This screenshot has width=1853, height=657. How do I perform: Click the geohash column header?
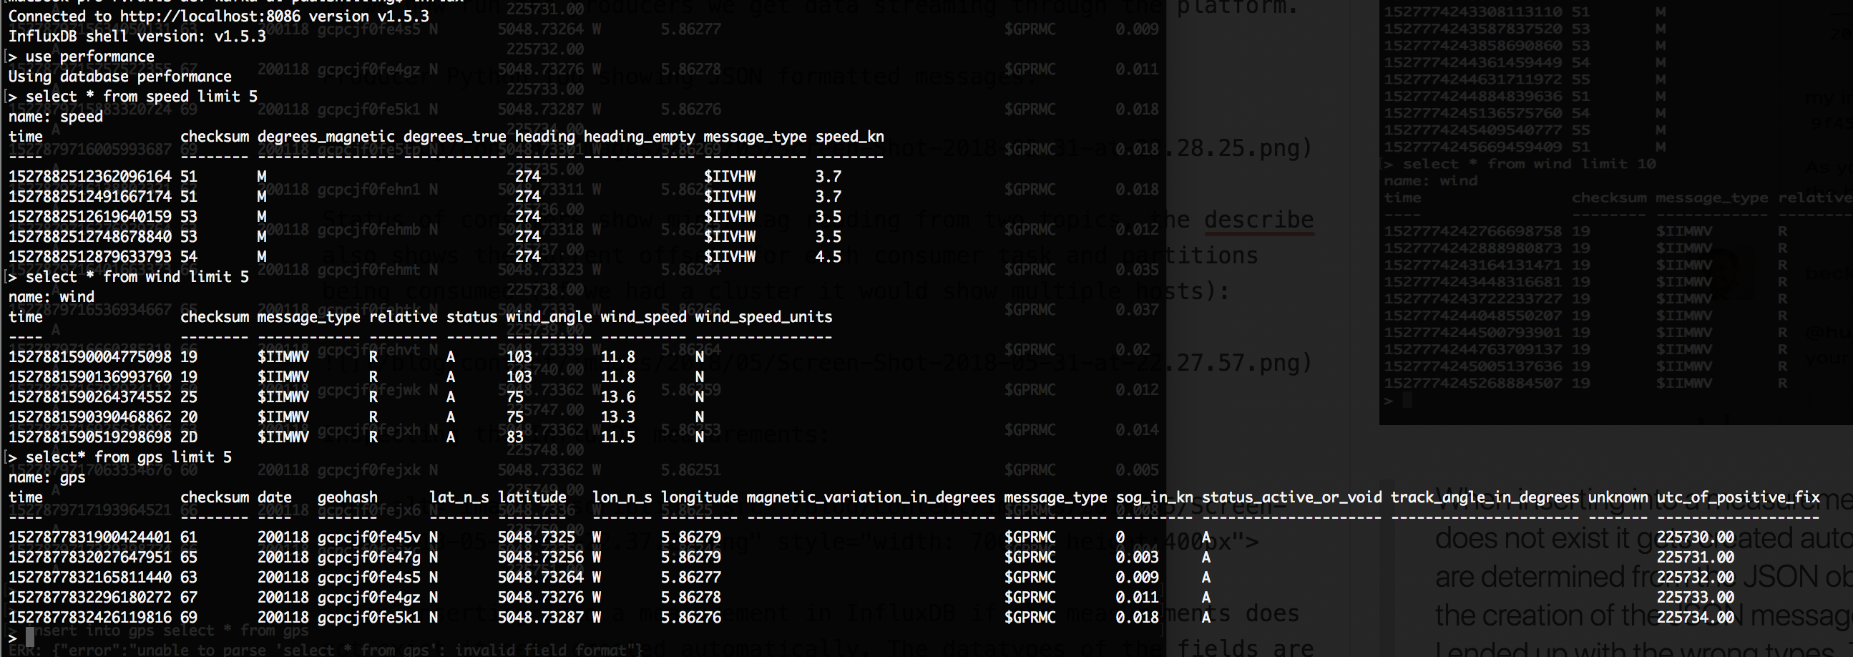pos(348,497)
